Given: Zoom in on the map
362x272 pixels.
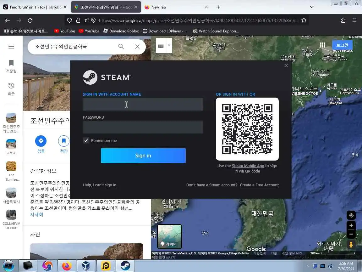Looking at the screenshot, I should pos(351,225).
